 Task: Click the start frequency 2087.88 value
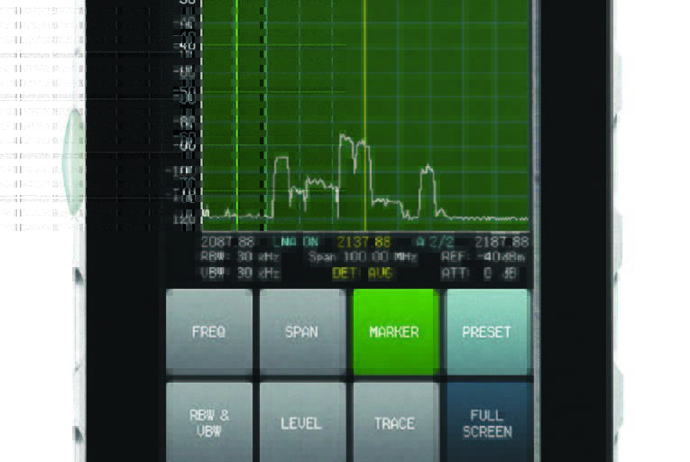pyautogui.click(x=227, y=243)
